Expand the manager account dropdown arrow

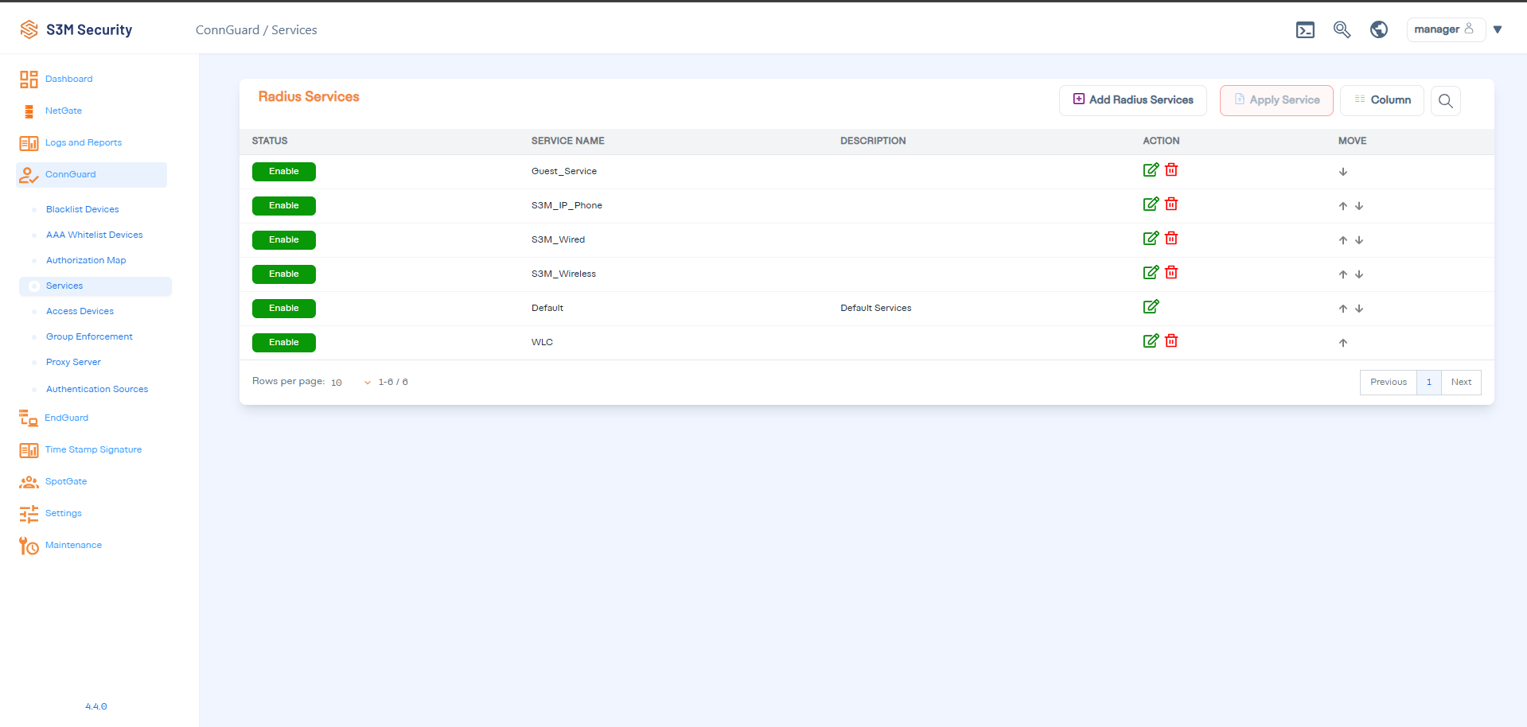click(1498, 29)
